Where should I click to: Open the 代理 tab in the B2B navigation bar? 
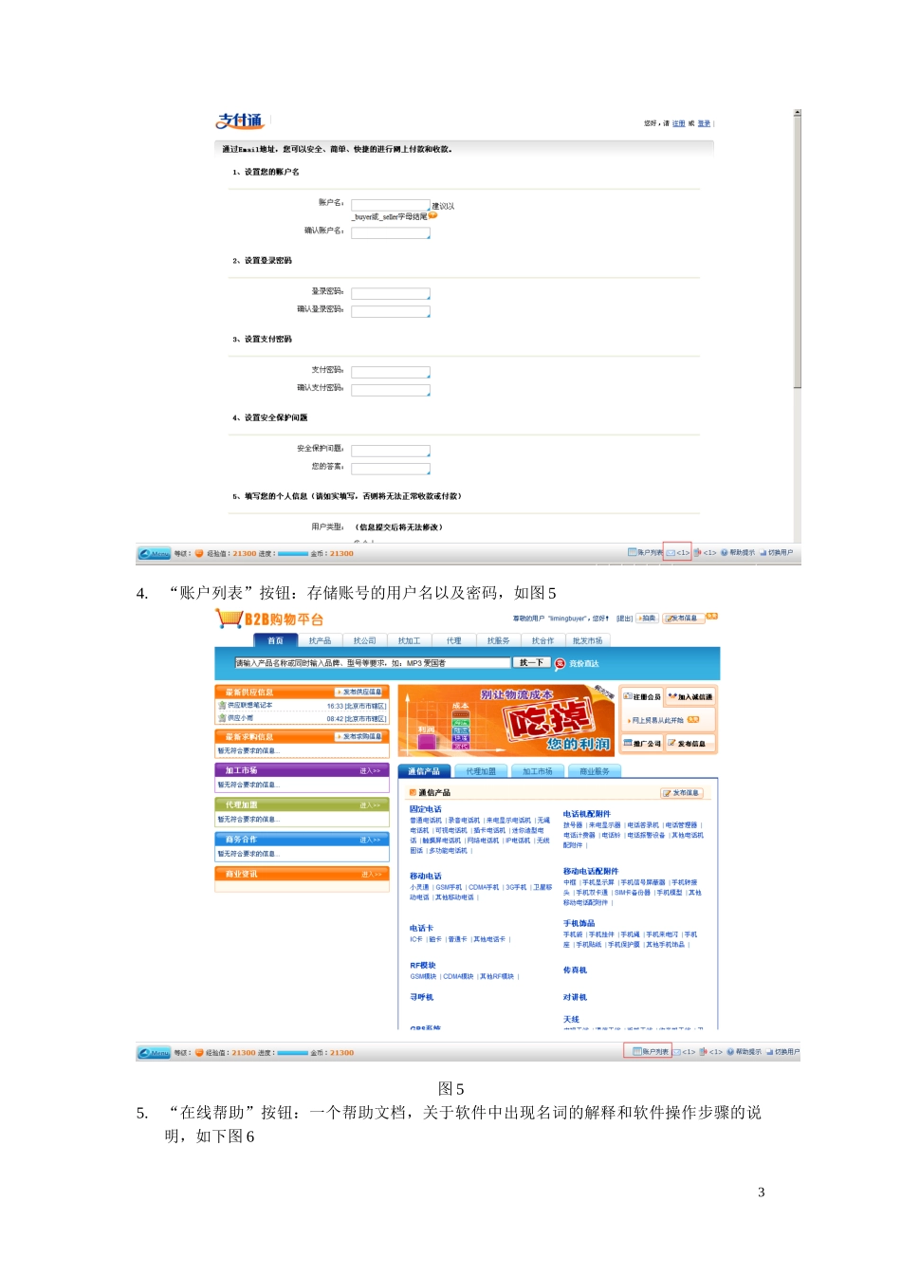pos(453,640)
